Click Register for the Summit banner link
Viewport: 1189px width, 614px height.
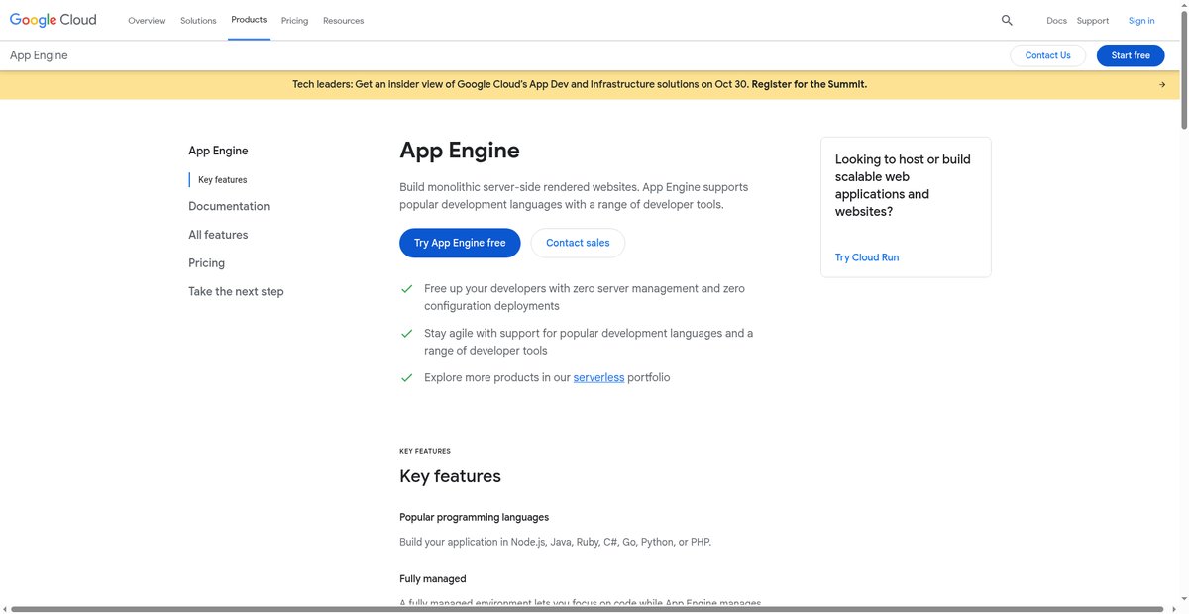coord(809,84)
